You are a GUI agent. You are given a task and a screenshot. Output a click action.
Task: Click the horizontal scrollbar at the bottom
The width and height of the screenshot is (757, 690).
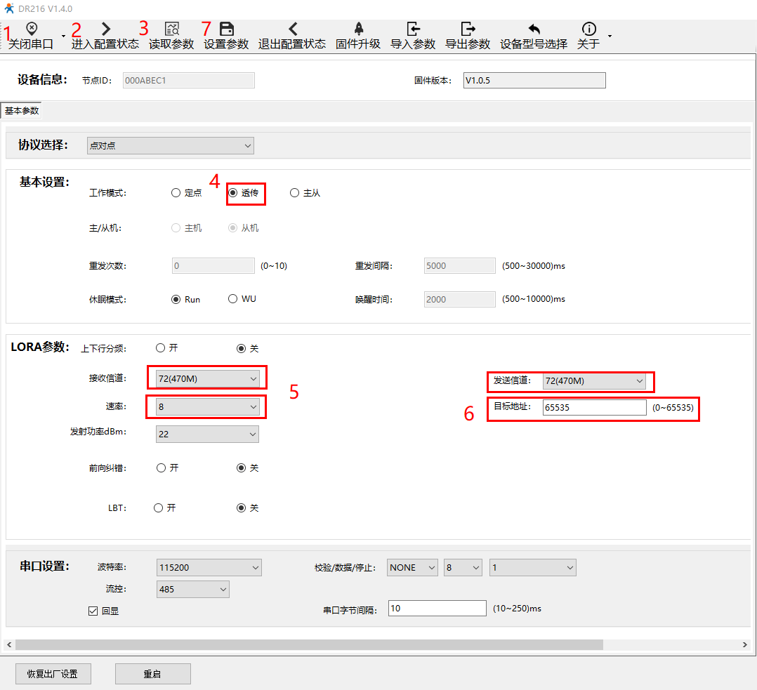pos(309,644)
